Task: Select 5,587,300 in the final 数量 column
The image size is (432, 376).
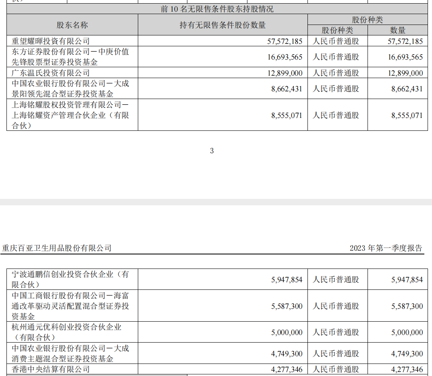Action: (x=407, y=306)
